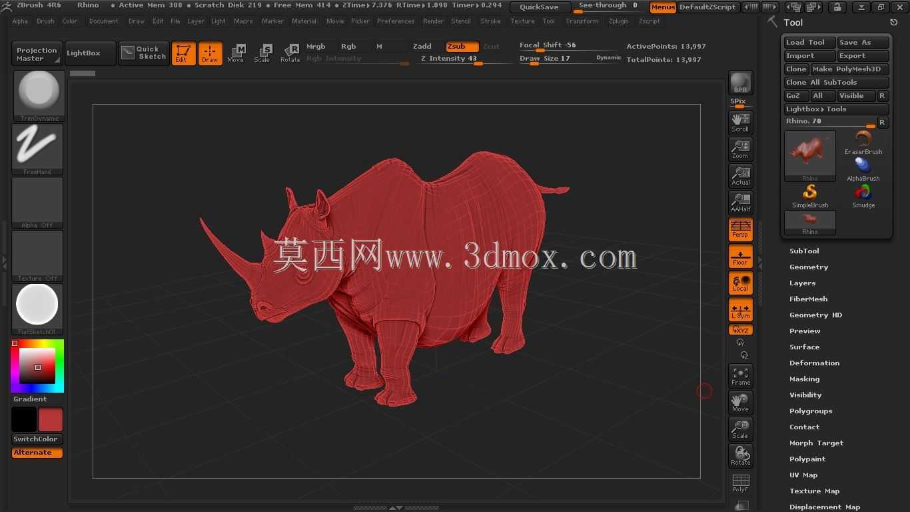Click the BPR render icon

(741, 83)
